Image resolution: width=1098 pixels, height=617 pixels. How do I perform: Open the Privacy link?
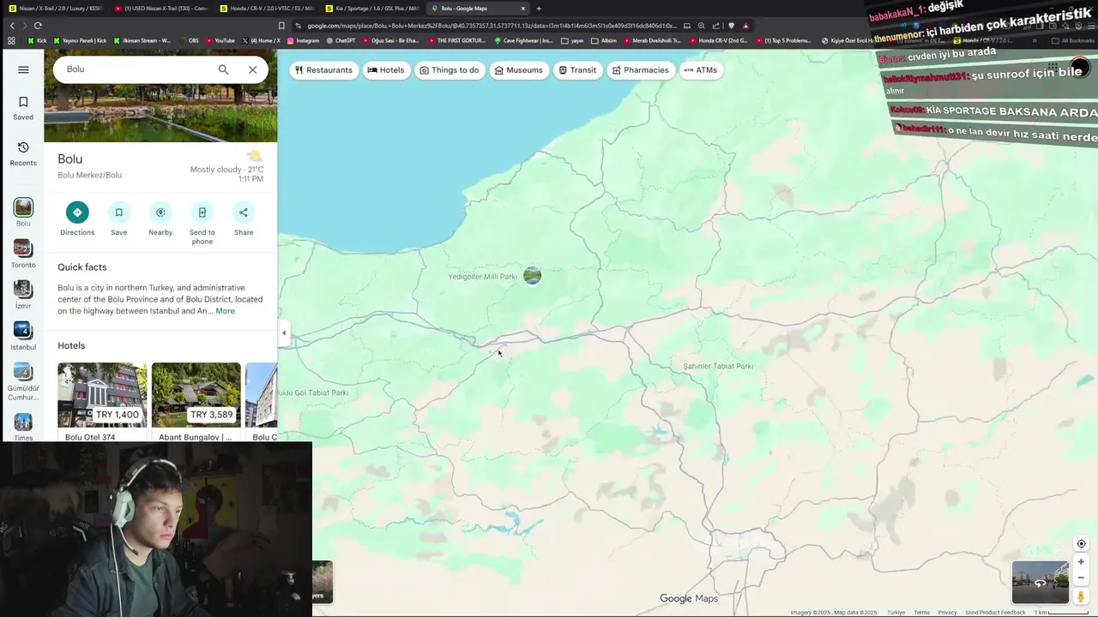[x=947, y=613]
